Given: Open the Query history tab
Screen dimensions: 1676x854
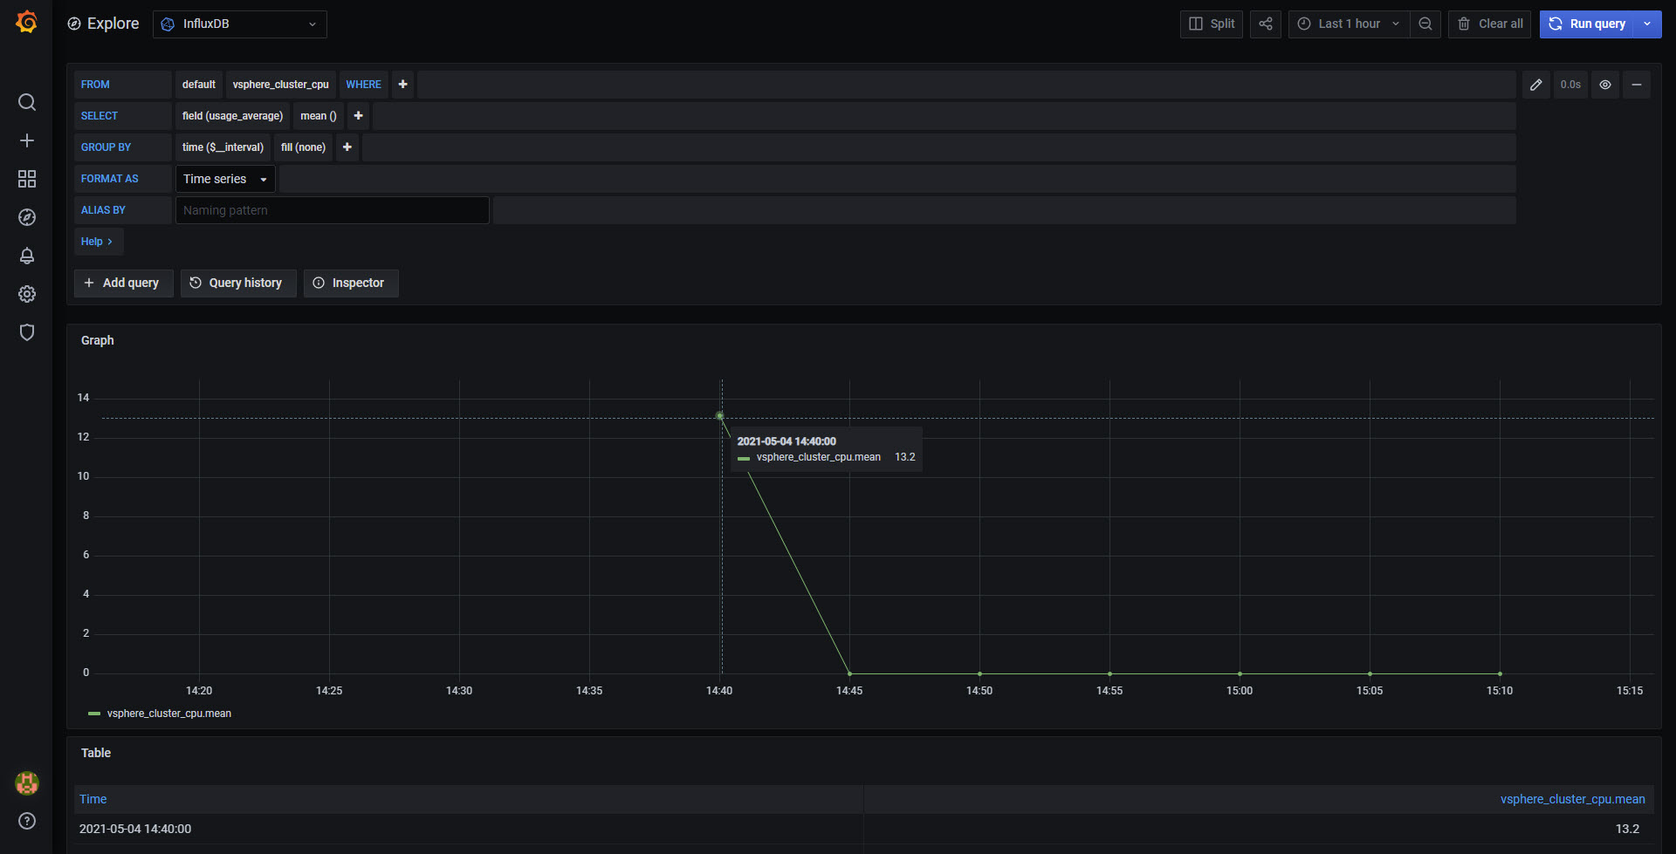Looking at the screenshot, I should pos(238,283).
